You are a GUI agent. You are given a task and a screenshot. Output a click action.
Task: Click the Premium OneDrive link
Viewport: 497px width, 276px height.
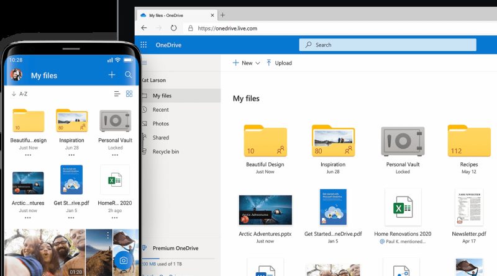[175, 248]
